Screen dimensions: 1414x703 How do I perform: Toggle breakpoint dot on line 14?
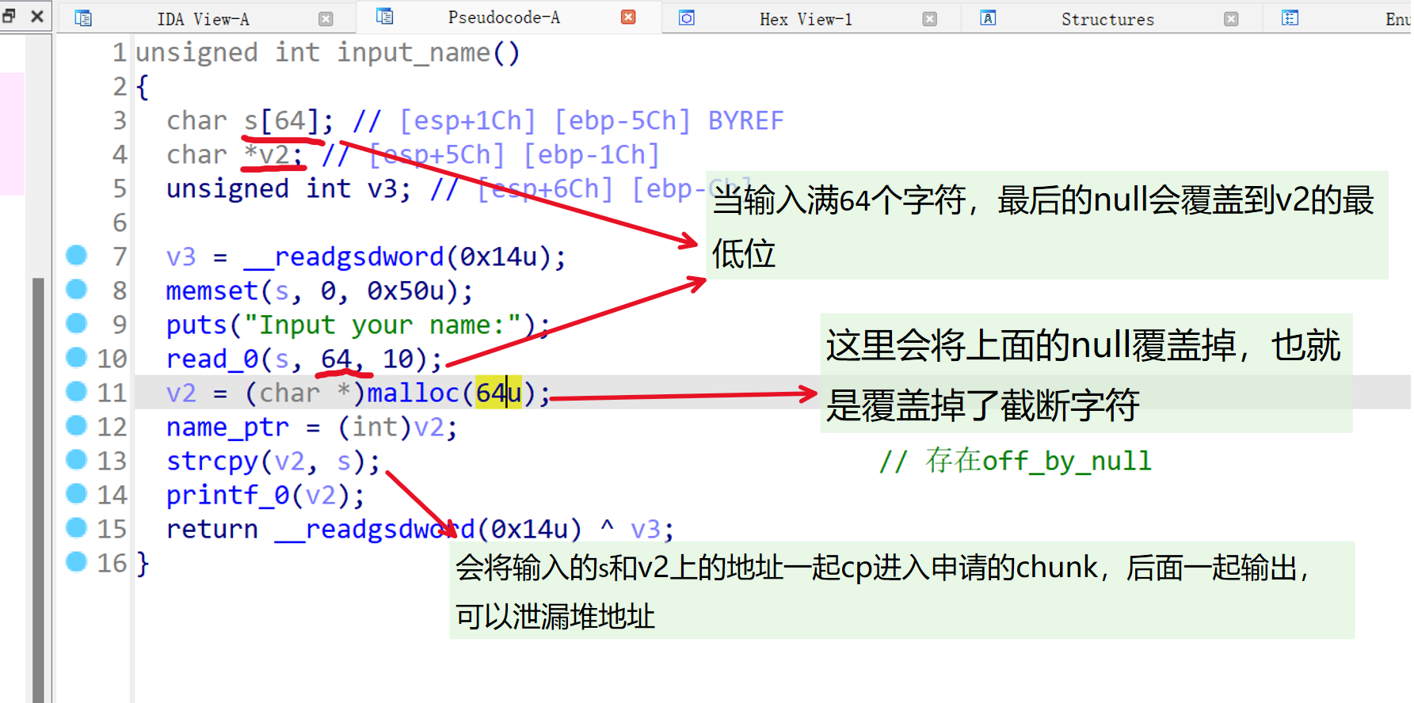[x=77, y=493]
